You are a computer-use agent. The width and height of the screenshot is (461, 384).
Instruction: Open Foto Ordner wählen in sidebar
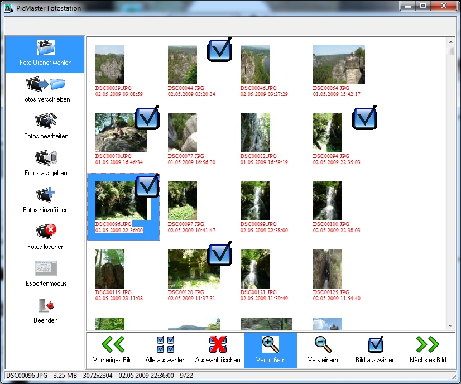pos(45,54)
